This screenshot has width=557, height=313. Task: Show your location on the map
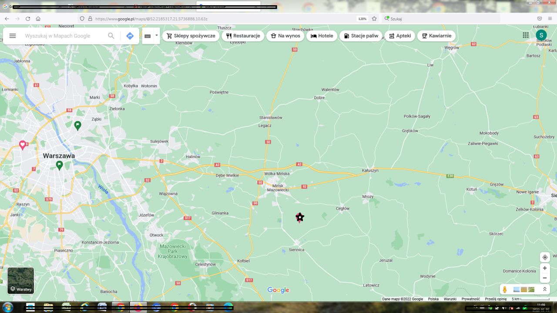pyautogui.click(x=545, y=257)
